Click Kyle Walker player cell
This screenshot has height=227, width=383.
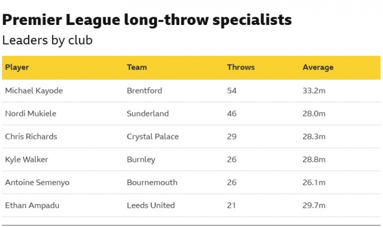coord(26,159)
